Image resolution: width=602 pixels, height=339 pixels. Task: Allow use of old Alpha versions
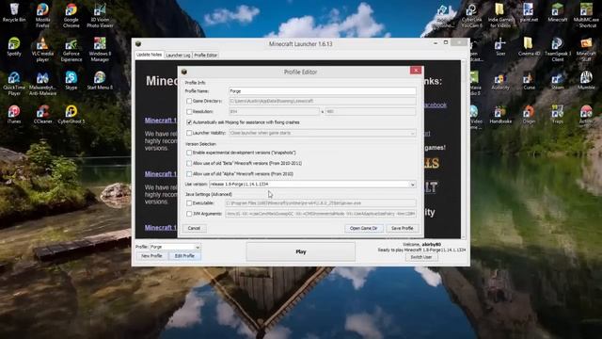click(x=189, y=173)
